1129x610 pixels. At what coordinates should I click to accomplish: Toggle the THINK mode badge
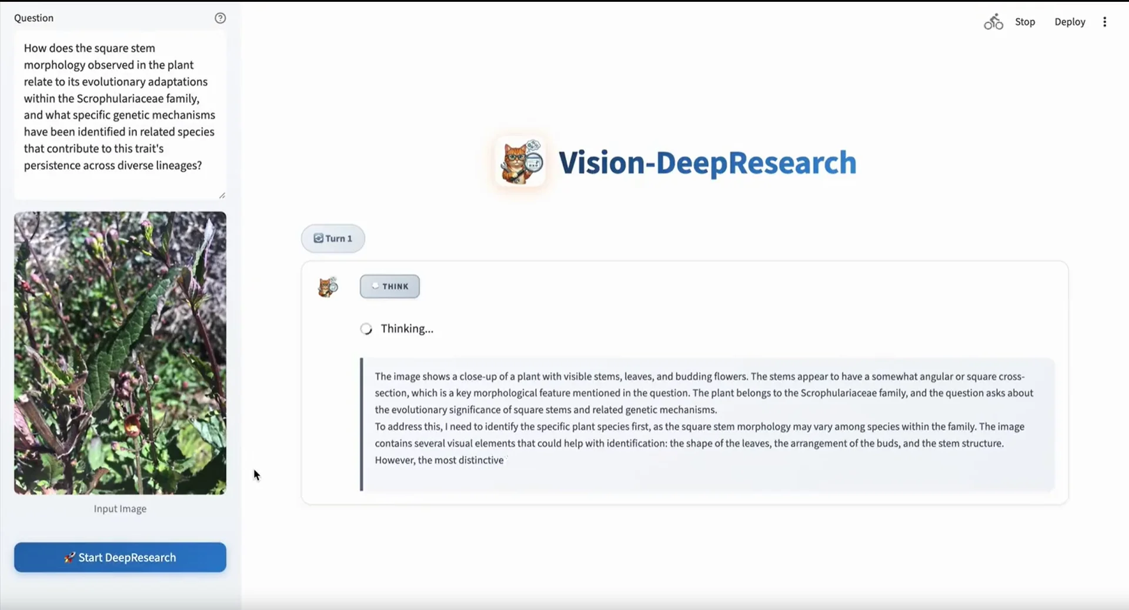pos(390,286)
